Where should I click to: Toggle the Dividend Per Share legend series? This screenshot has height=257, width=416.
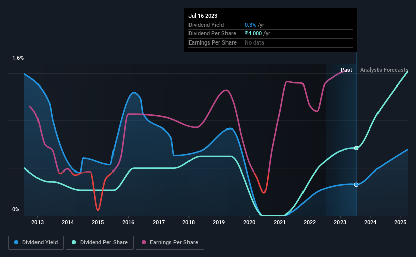pyautogui.click(x=100, y=243)
